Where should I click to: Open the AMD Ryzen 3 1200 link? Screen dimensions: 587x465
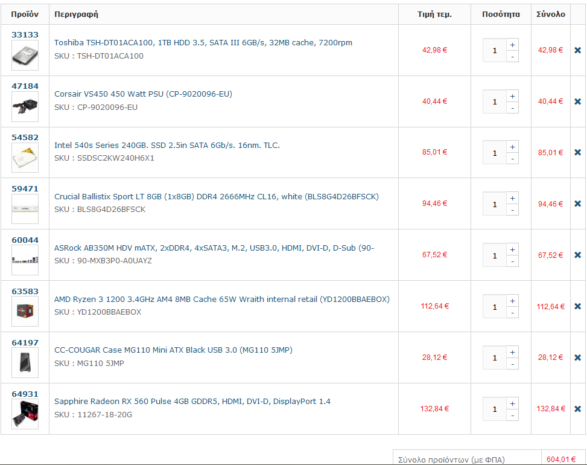[222, 300]
